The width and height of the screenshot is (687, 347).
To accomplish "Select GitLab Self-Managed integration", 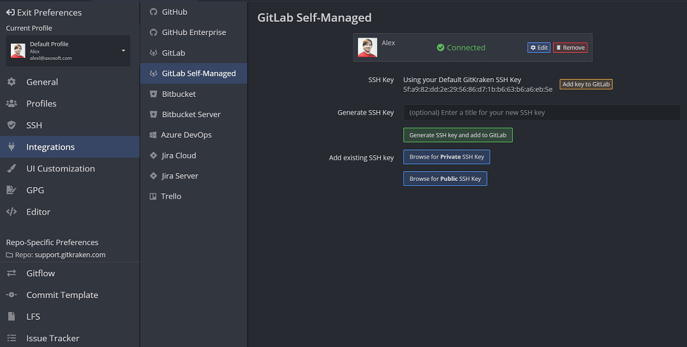I will click(x=198, y=74).
